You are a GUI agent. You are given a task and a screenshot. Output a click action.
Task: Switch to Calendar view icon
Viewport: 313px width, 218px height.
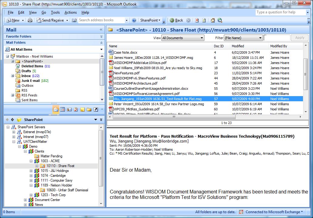tap(62, 109)
